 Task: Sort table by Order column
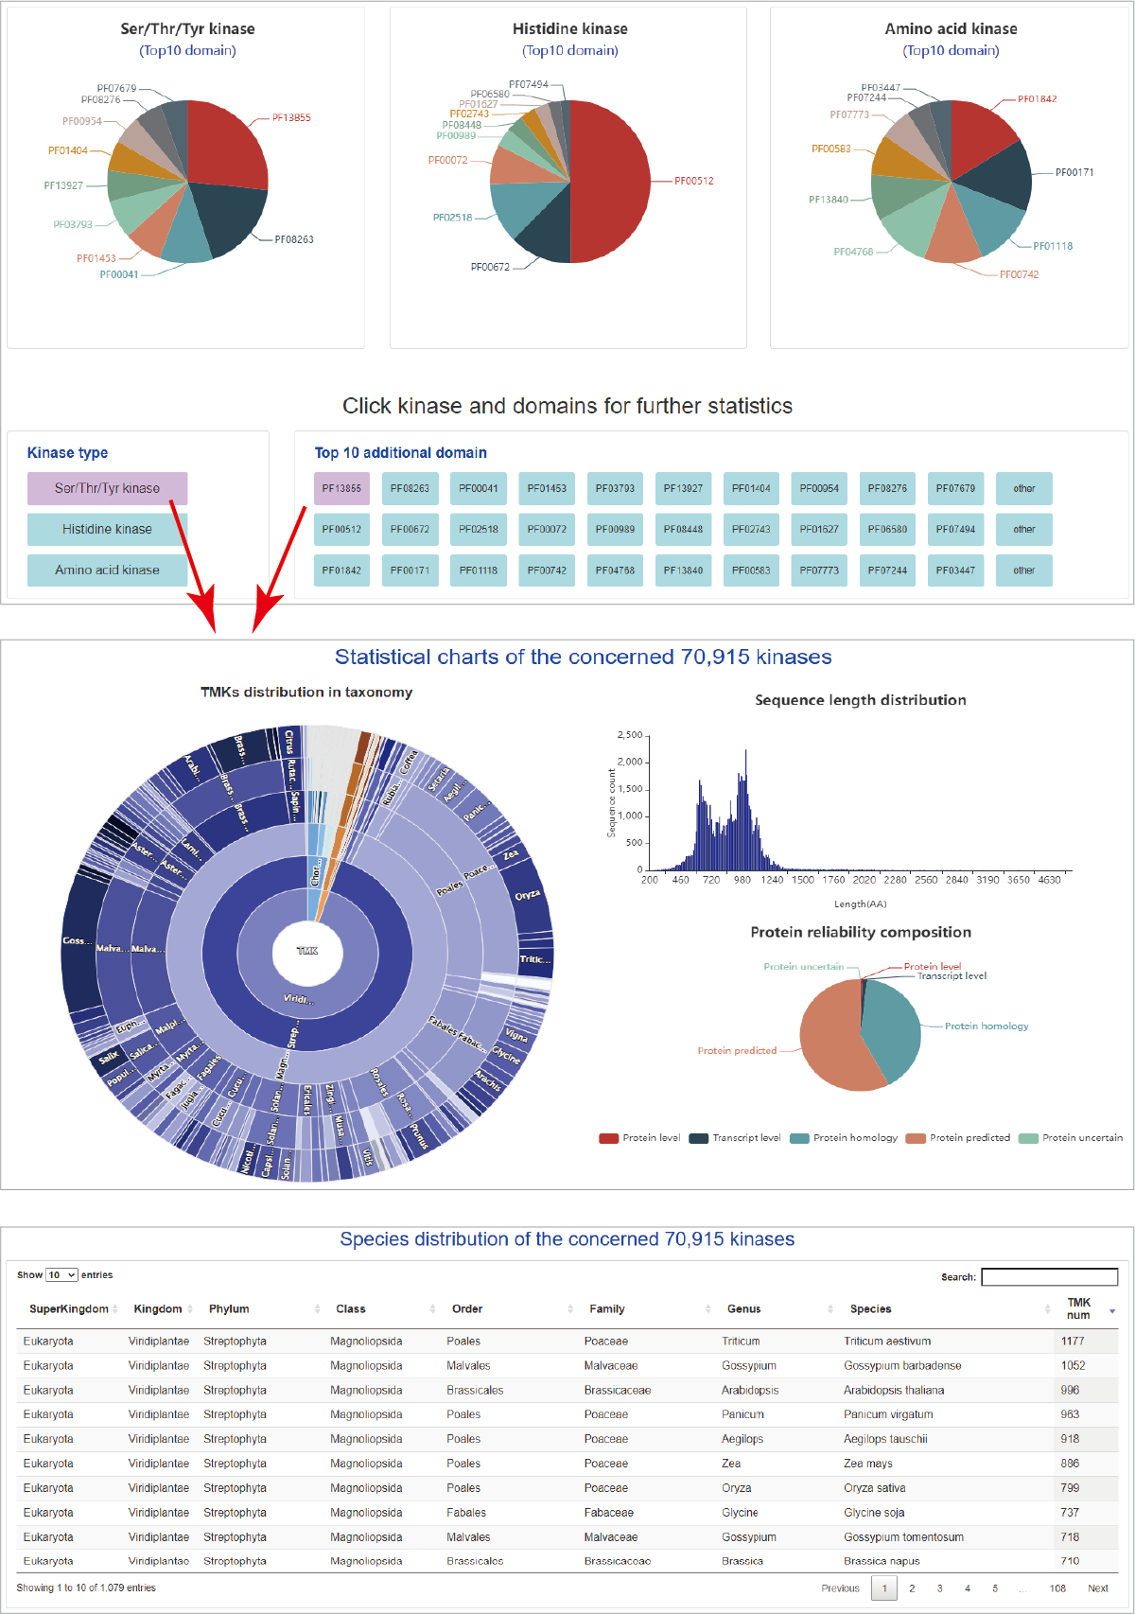512,1308
